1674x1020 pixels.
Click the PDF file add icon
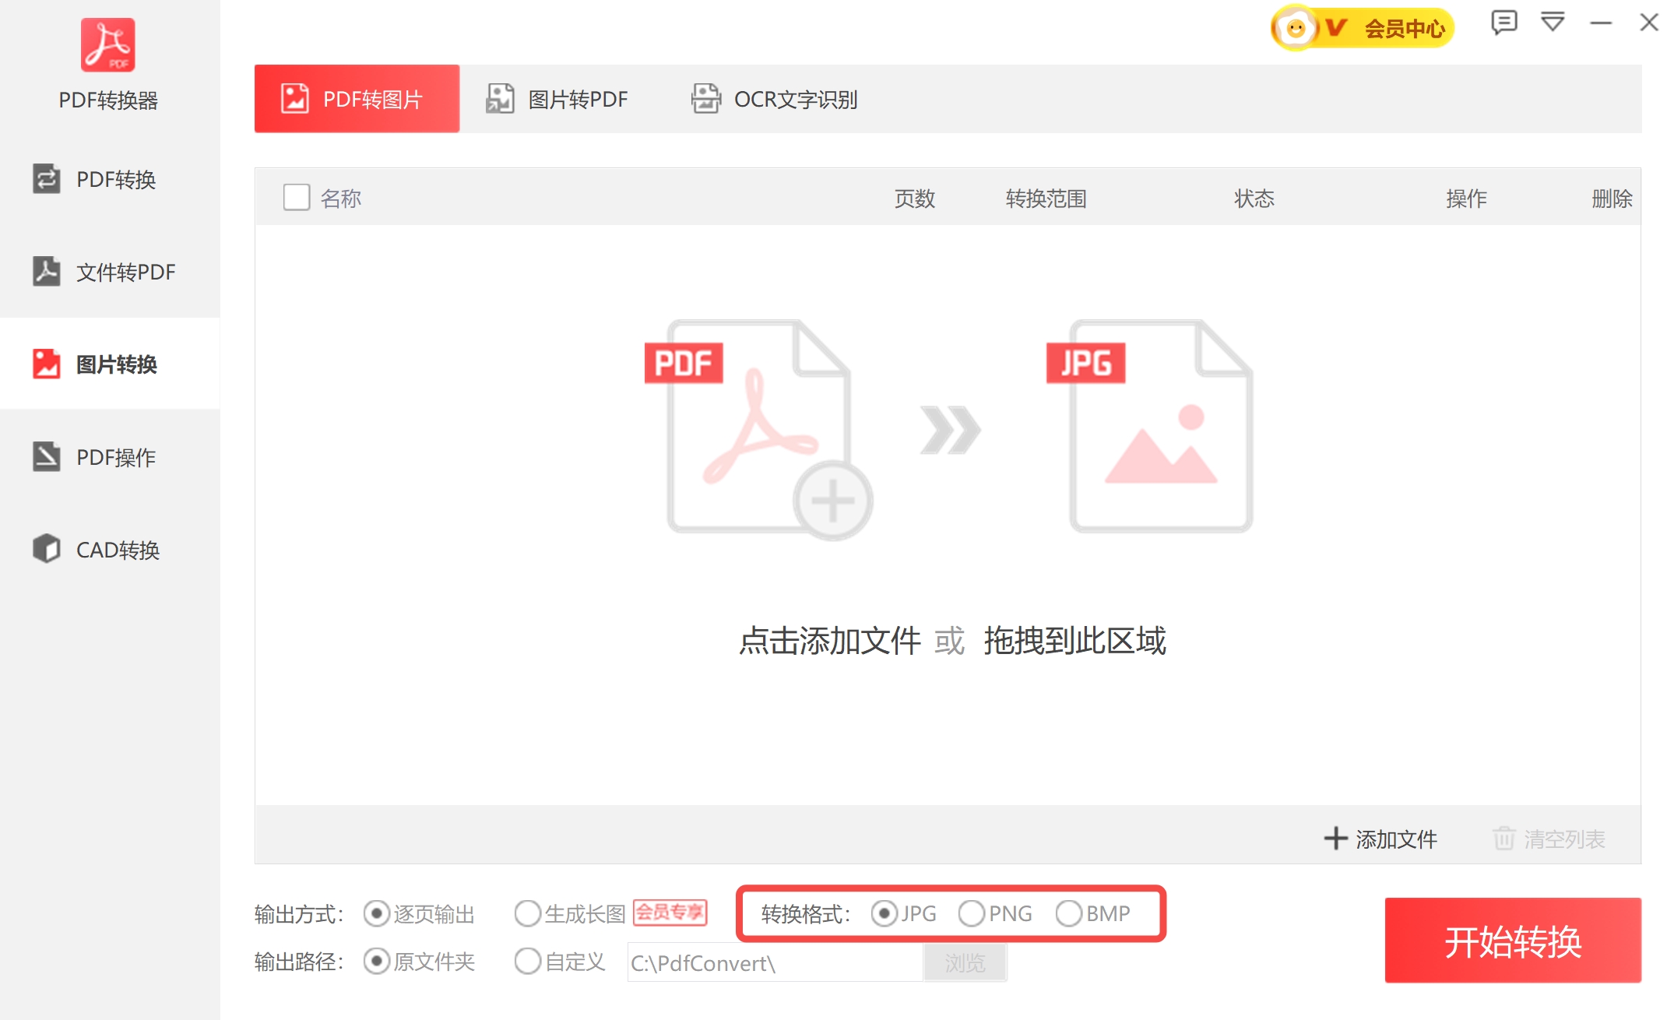(759, 430)
